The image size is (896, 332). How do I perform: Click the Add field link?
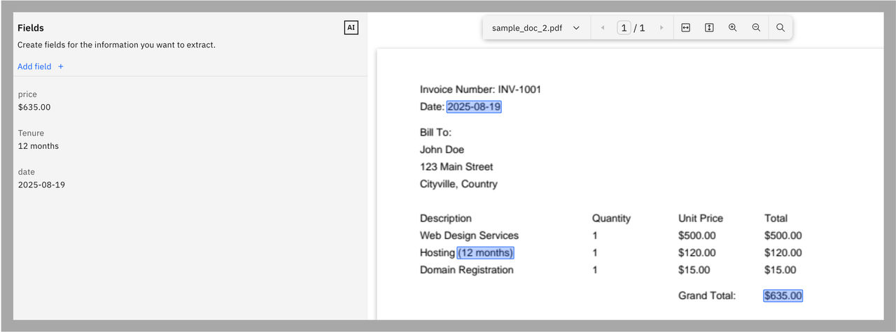(x=34, y=66)
